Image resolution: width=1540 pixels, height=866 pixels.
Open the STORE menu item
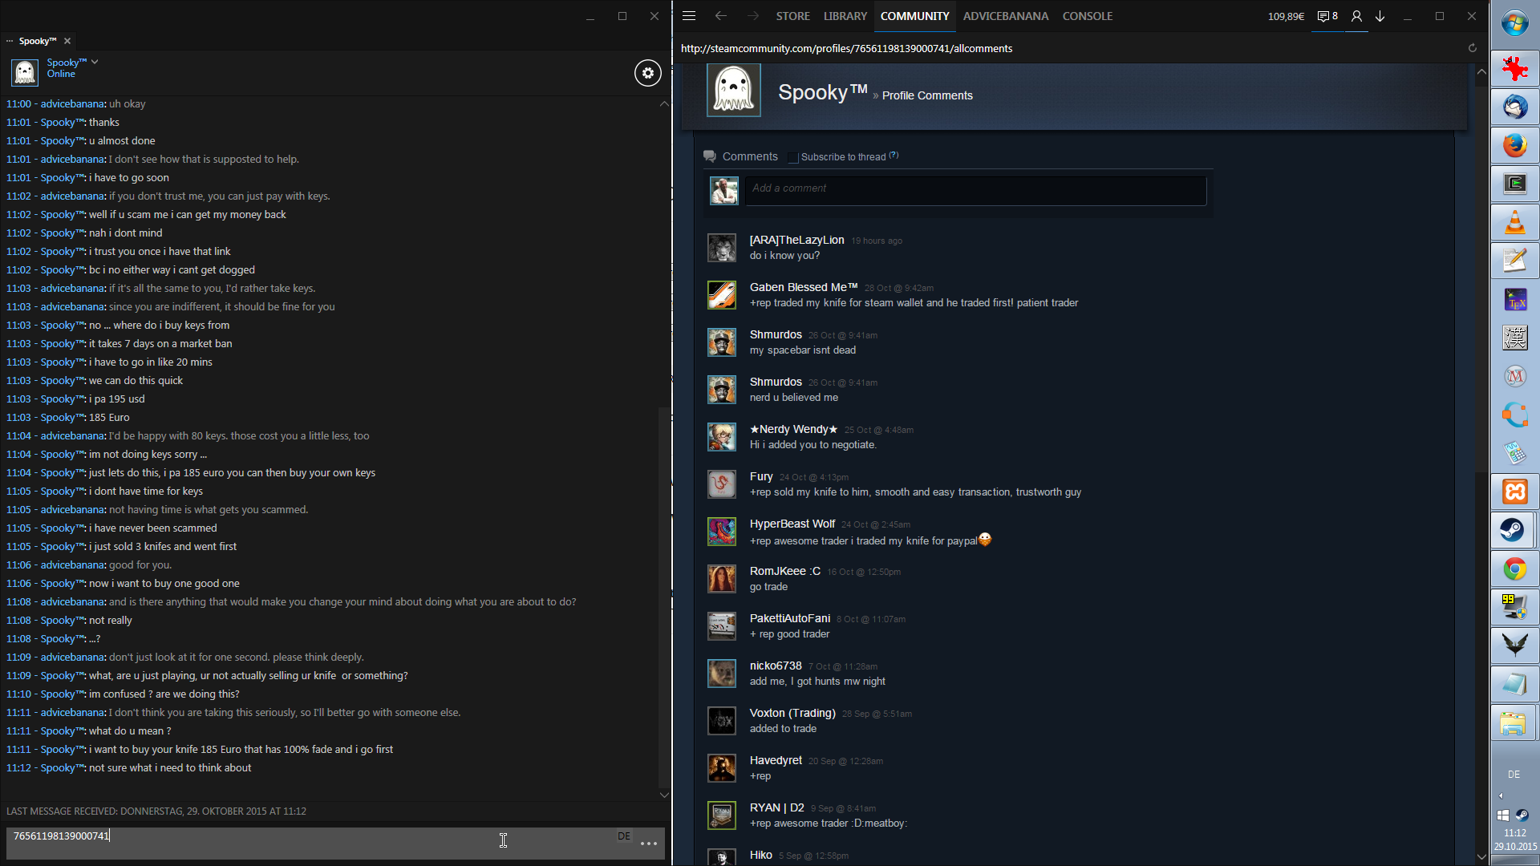tap(792, 16)
